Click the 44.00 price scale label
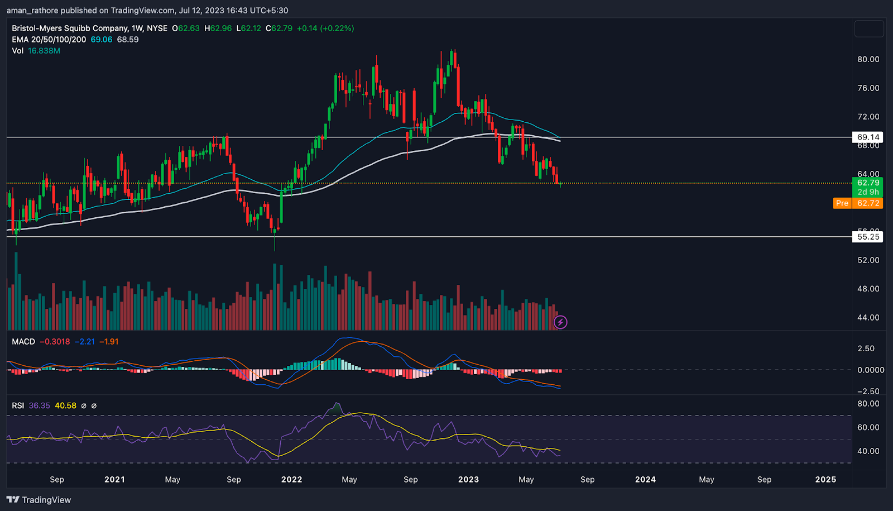Viewport: 893px width, 511px height. (x=868, y=317)
